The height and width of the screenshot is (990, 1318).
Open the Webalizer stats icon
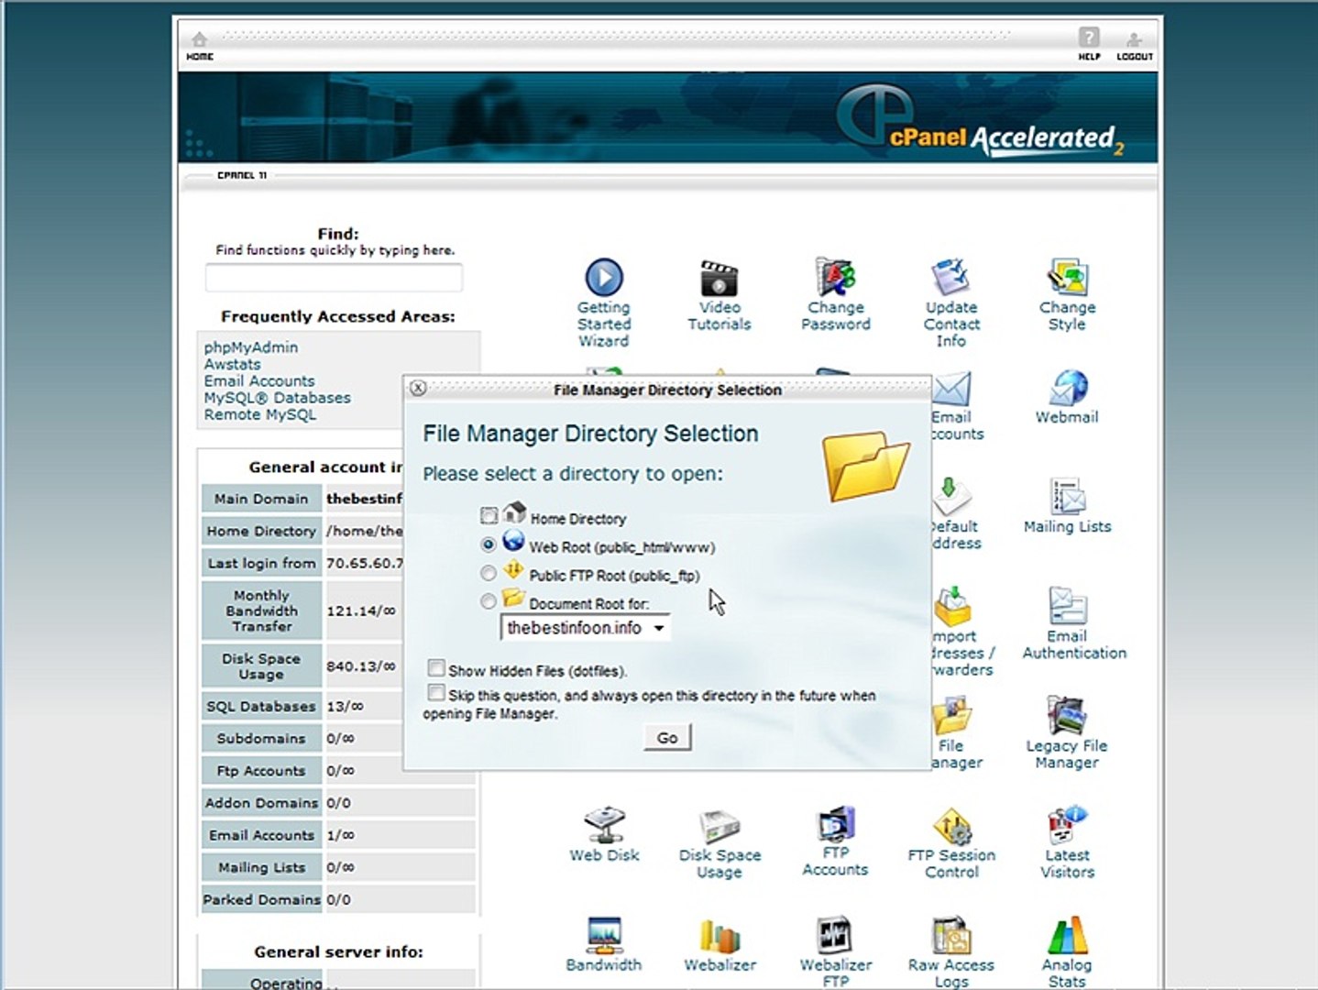(x=719, y=935)
